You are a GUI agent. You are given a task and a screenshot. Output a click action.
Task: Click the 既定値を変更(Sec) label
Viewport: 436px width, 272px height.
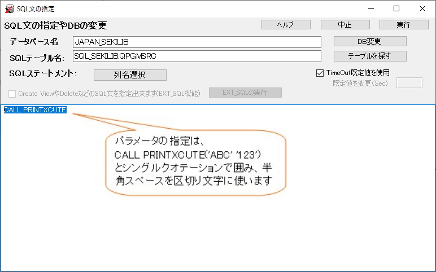click(360, 84)
